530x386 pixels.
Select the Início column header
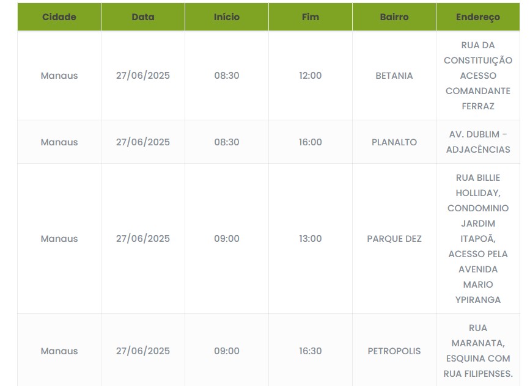pyautogui.click(x=227, y=17)
